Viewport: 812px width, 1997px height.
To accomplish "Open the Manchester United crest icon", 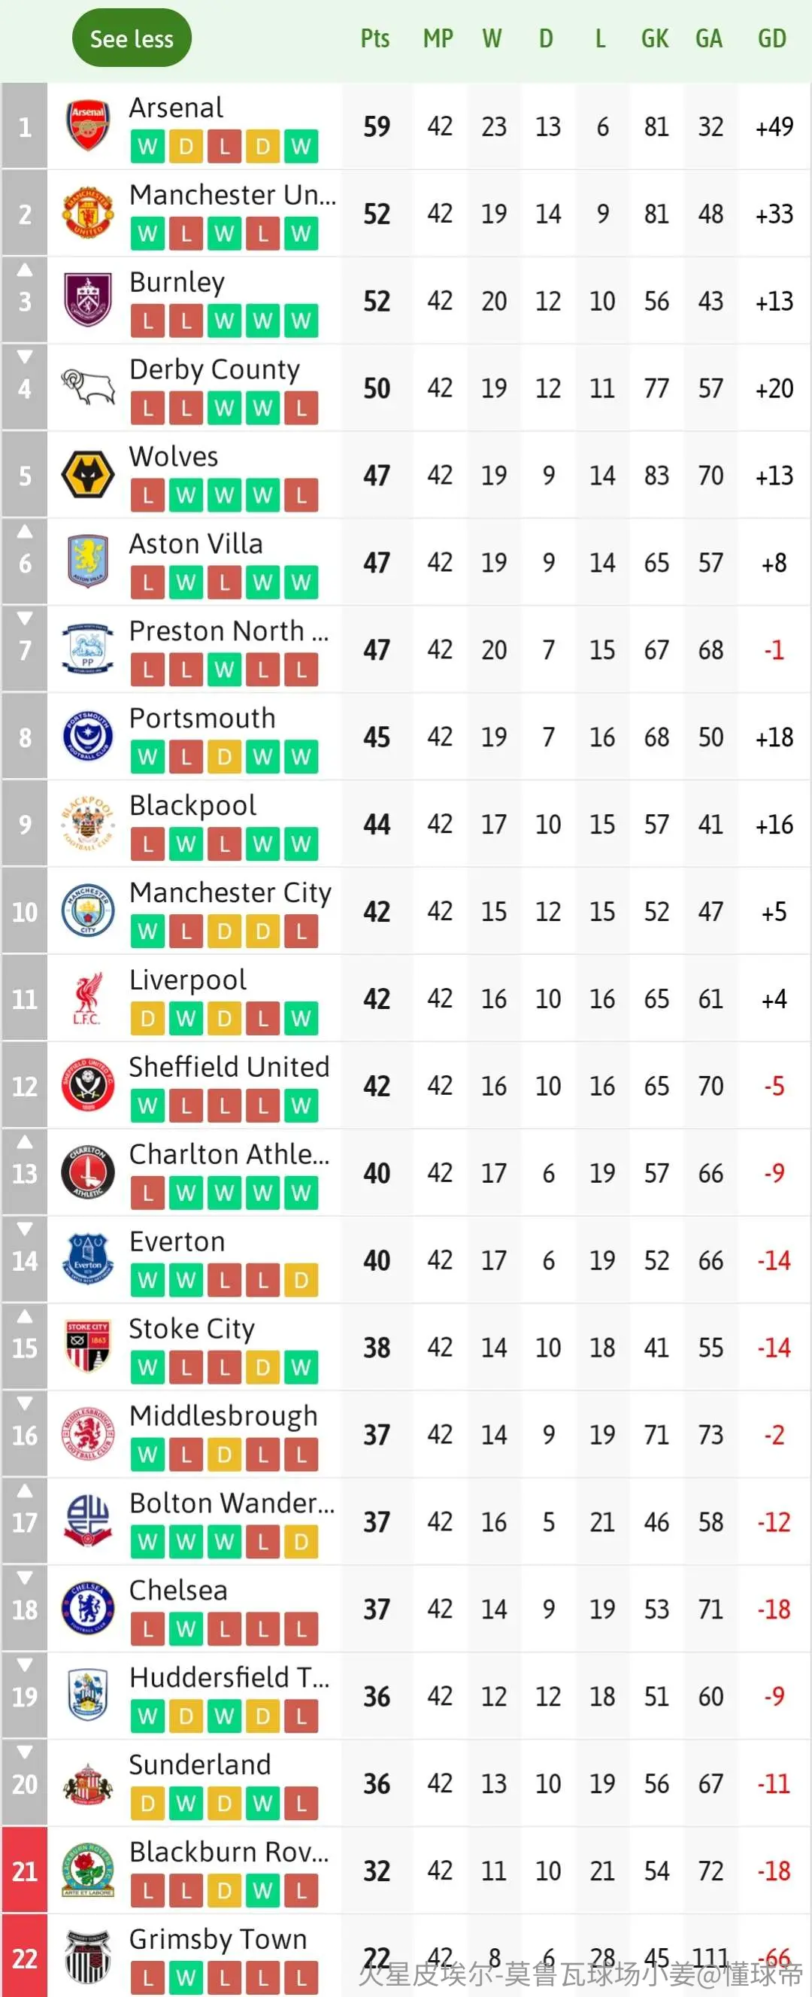I will coord(87,213).
